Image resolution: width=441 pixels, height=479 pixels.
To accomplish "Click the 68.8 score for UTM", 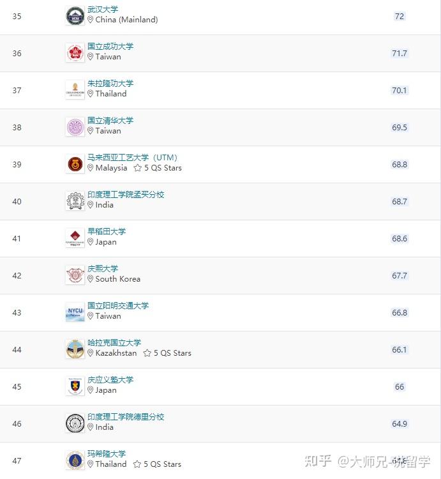I will (x=400, y=165).
